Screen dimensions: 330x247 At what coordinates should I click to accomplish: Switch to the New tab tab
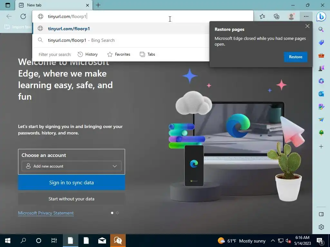point(54,5)
